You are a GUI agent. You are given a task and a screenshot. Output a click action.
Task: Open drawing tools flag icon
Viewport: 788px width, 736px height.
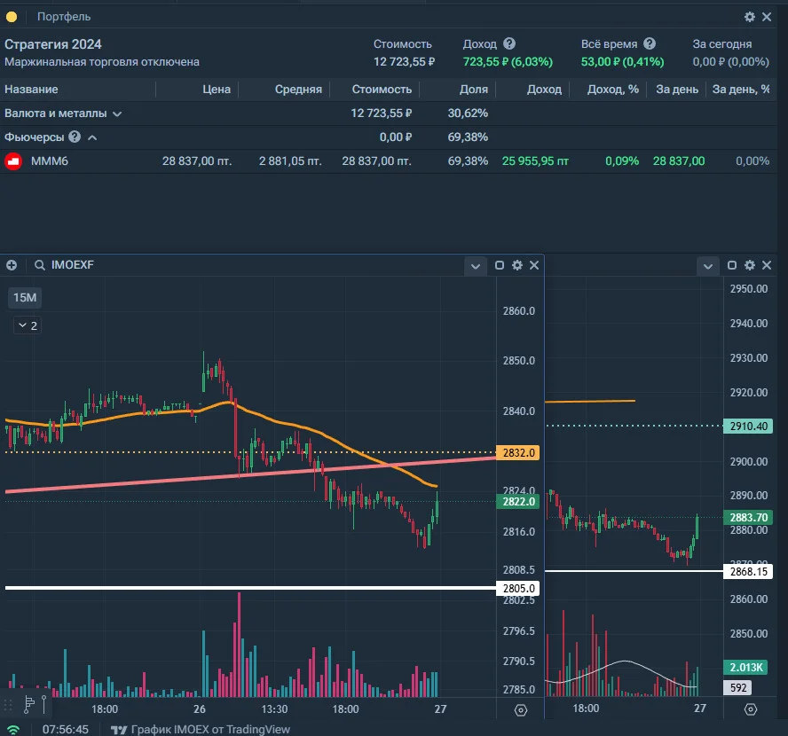pyautogui.click(x=29, y=704)
